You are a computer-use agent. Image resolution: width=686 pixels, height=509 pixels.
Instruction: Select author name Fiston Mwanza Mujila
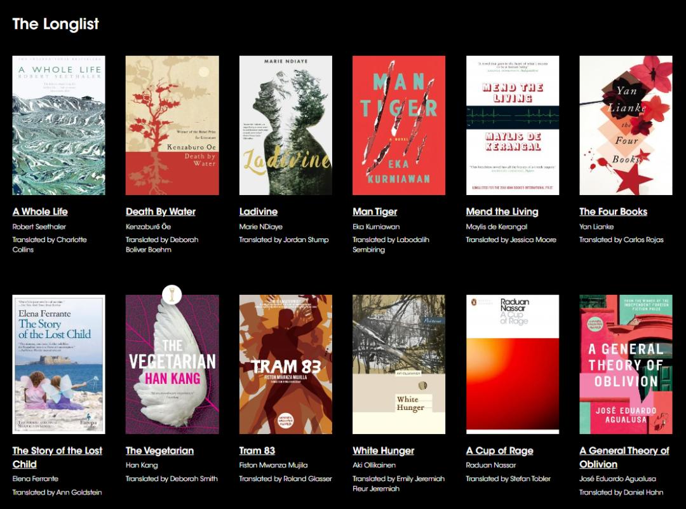[x=273, y=465]
